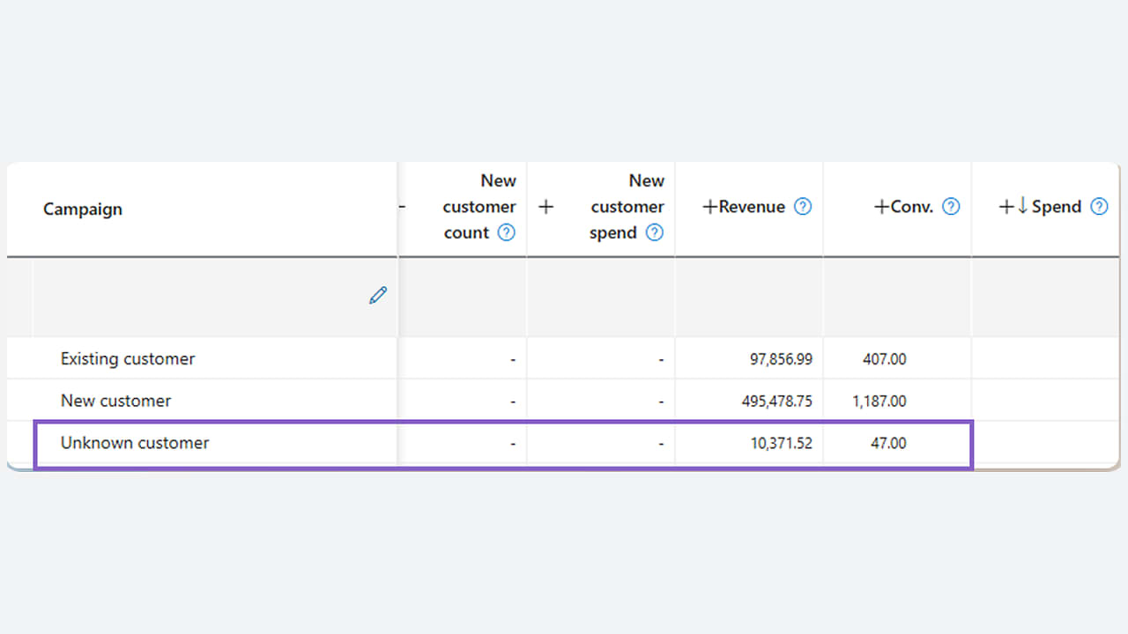Viewport: 1128px width, 634px height.
Task: Select the Campaign column header
Action: pyautogui.click(x=82, y=209)
